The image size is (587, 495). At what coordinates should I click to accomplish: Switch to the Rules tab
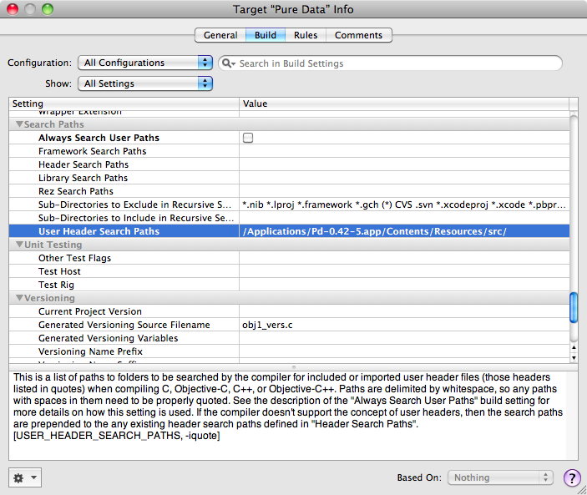coord(306,35)
